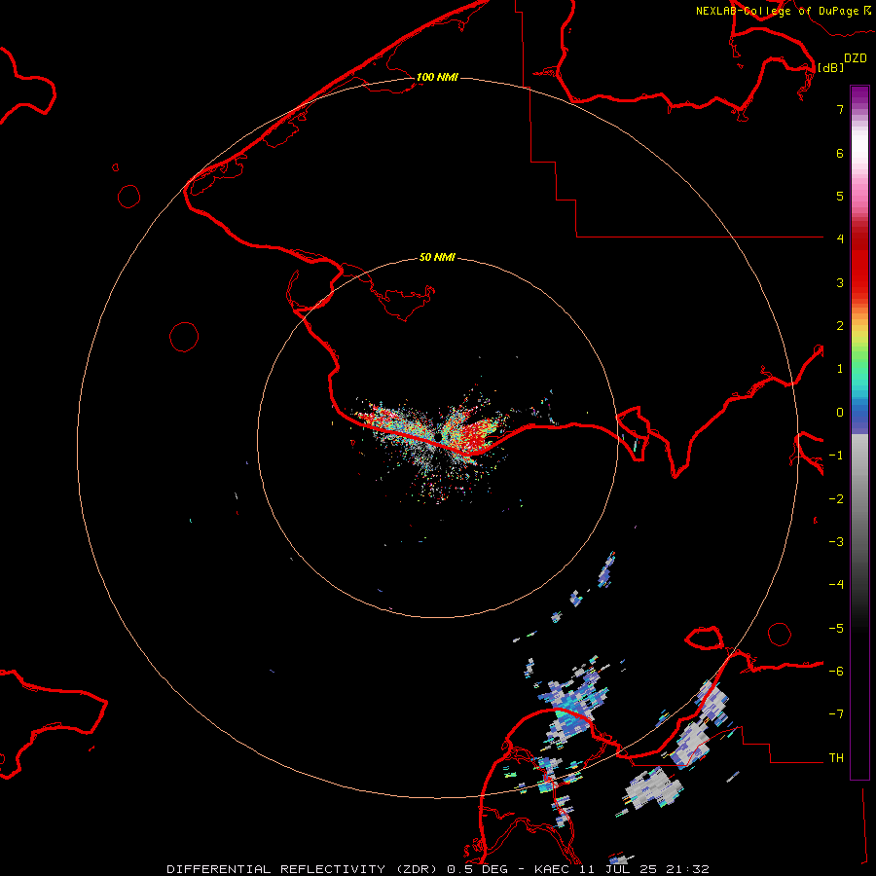This screenshot has width=876, height=876.
Task: Click the purple top of the color bar
Action: click(x=859, y=95)
